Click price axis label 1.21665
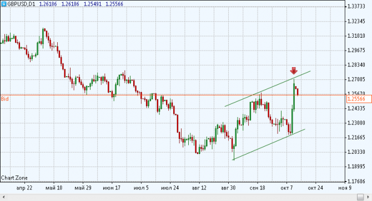This screenshot has width=372, height=201. click(x=356, y=137)
